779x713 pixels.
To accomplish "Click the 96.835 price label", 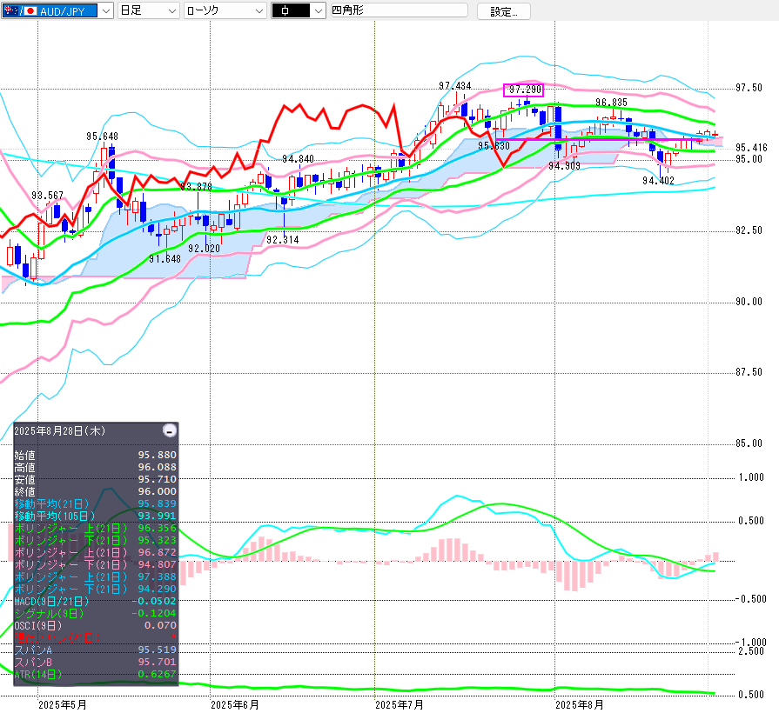I will coord(611,103).
